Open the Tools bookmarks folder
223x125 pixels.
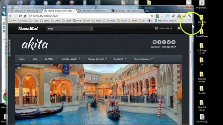34,21
